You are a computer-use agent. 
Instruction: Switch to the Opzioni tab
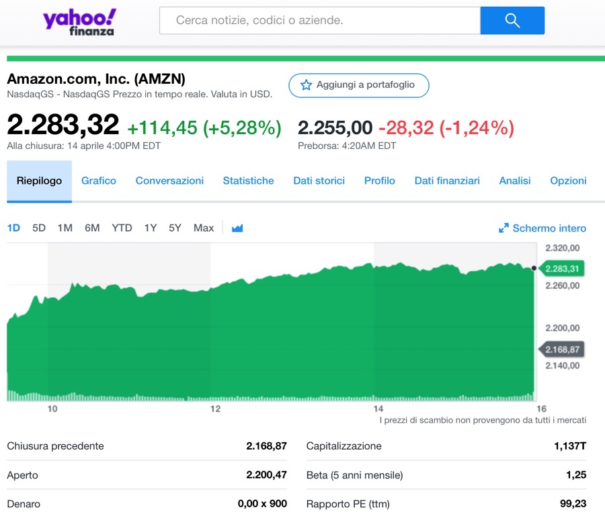tap(568, 181)
